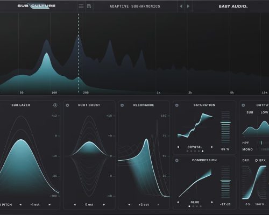
Task: Select fourth saturation mode dot under CRYSTAL
Action: pos(199,151)
